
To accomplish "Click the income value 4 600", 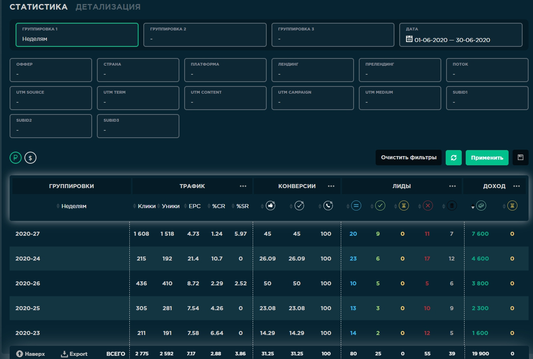I will pyautogui.click(x=480, y=259).
